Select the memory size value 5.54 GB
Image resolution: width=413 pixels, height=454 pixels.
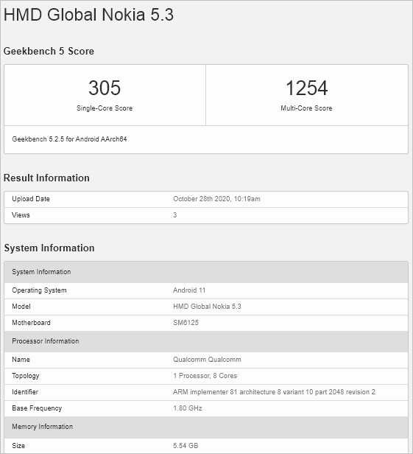pyautogui.click(x=186, y=446)
